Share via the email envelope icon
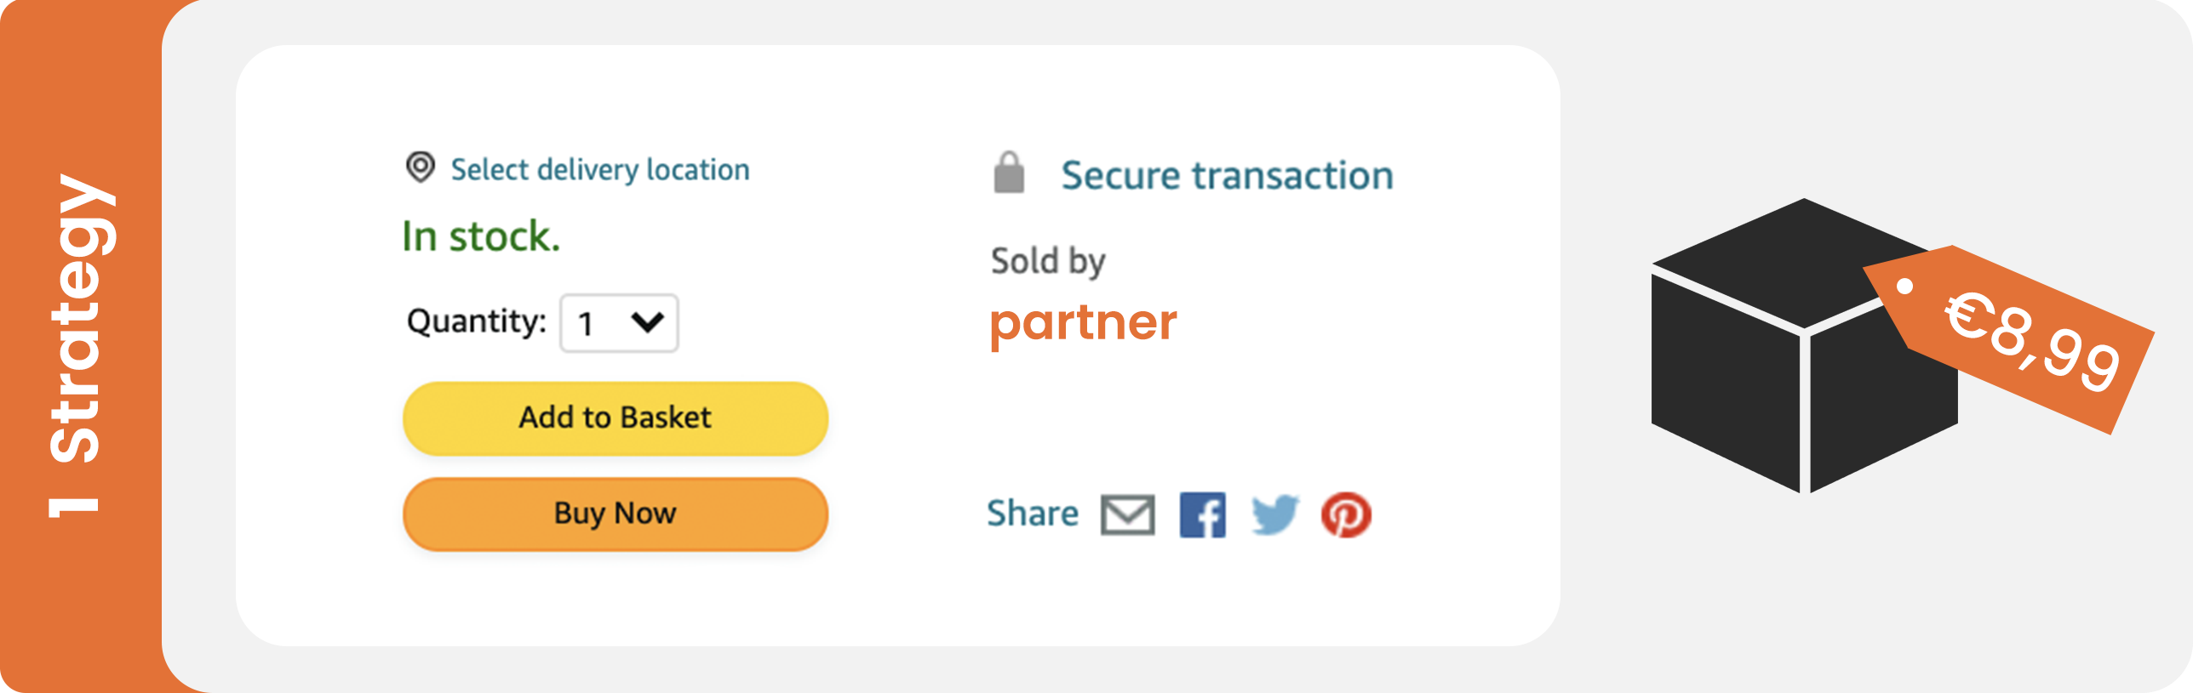This screenshot has width=2193, height=693. coord(1127,514)
